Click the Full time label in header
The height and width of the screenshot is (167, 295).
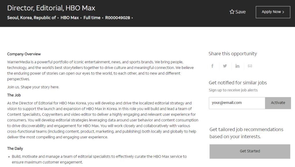click(92, 18)
